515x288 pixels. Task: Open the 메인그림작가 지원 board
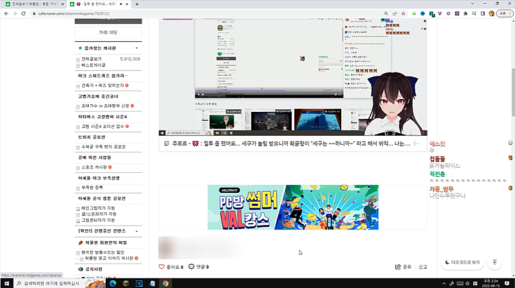[98, 208]
